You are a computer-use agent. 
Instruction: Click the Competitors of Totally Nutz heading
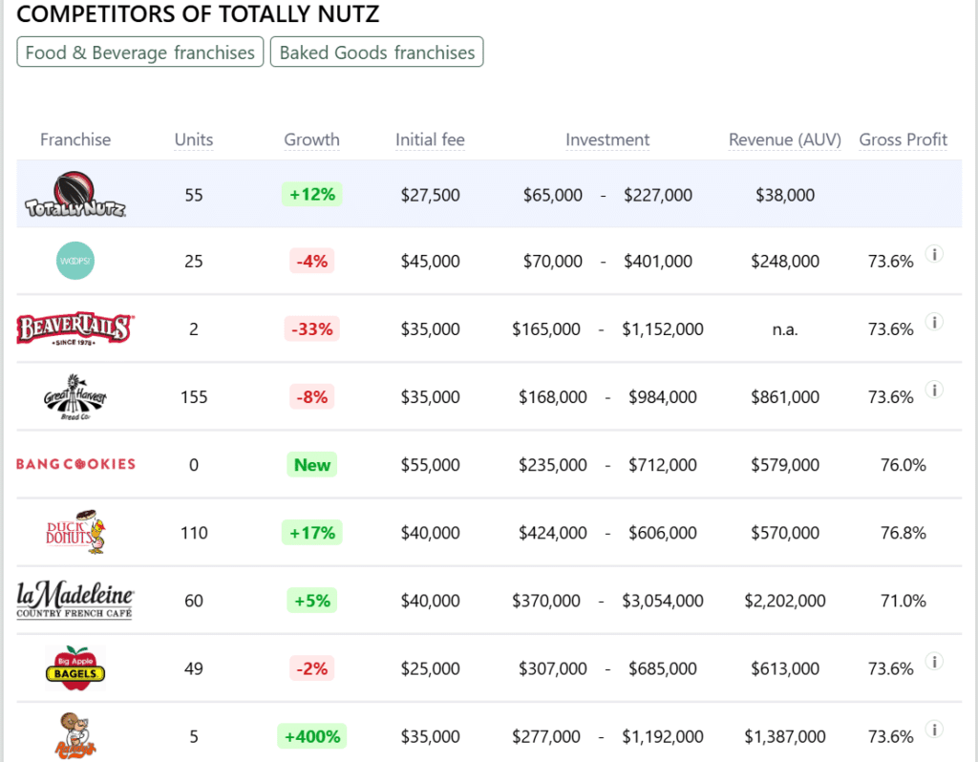(x=198, y=13)
